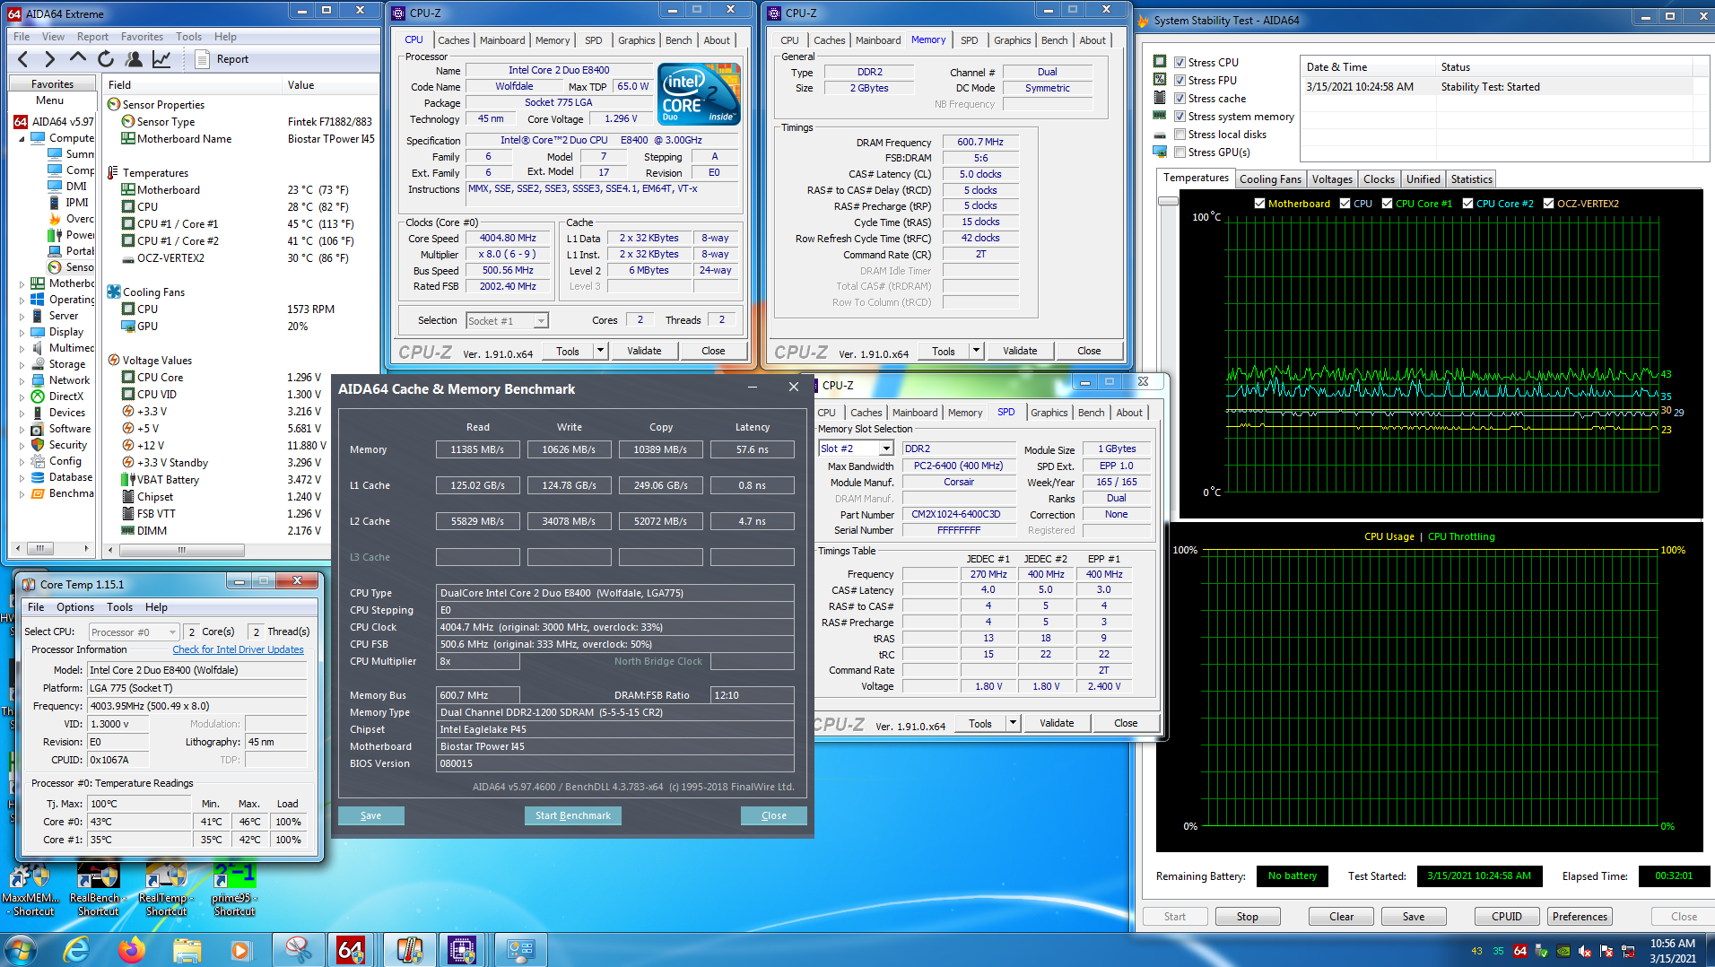Uncheck OCZ-VERTEX2 graph legend checkbox
The height and width of the screenshot is (967, 1715).
pyautogui.click(x=1549, y=204)
